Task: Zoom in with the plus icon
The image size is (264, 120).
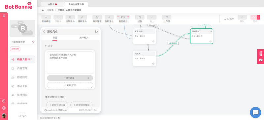Action: [128, 17]
